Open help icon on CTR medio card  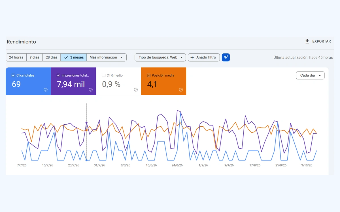click(x=136, y=90)
